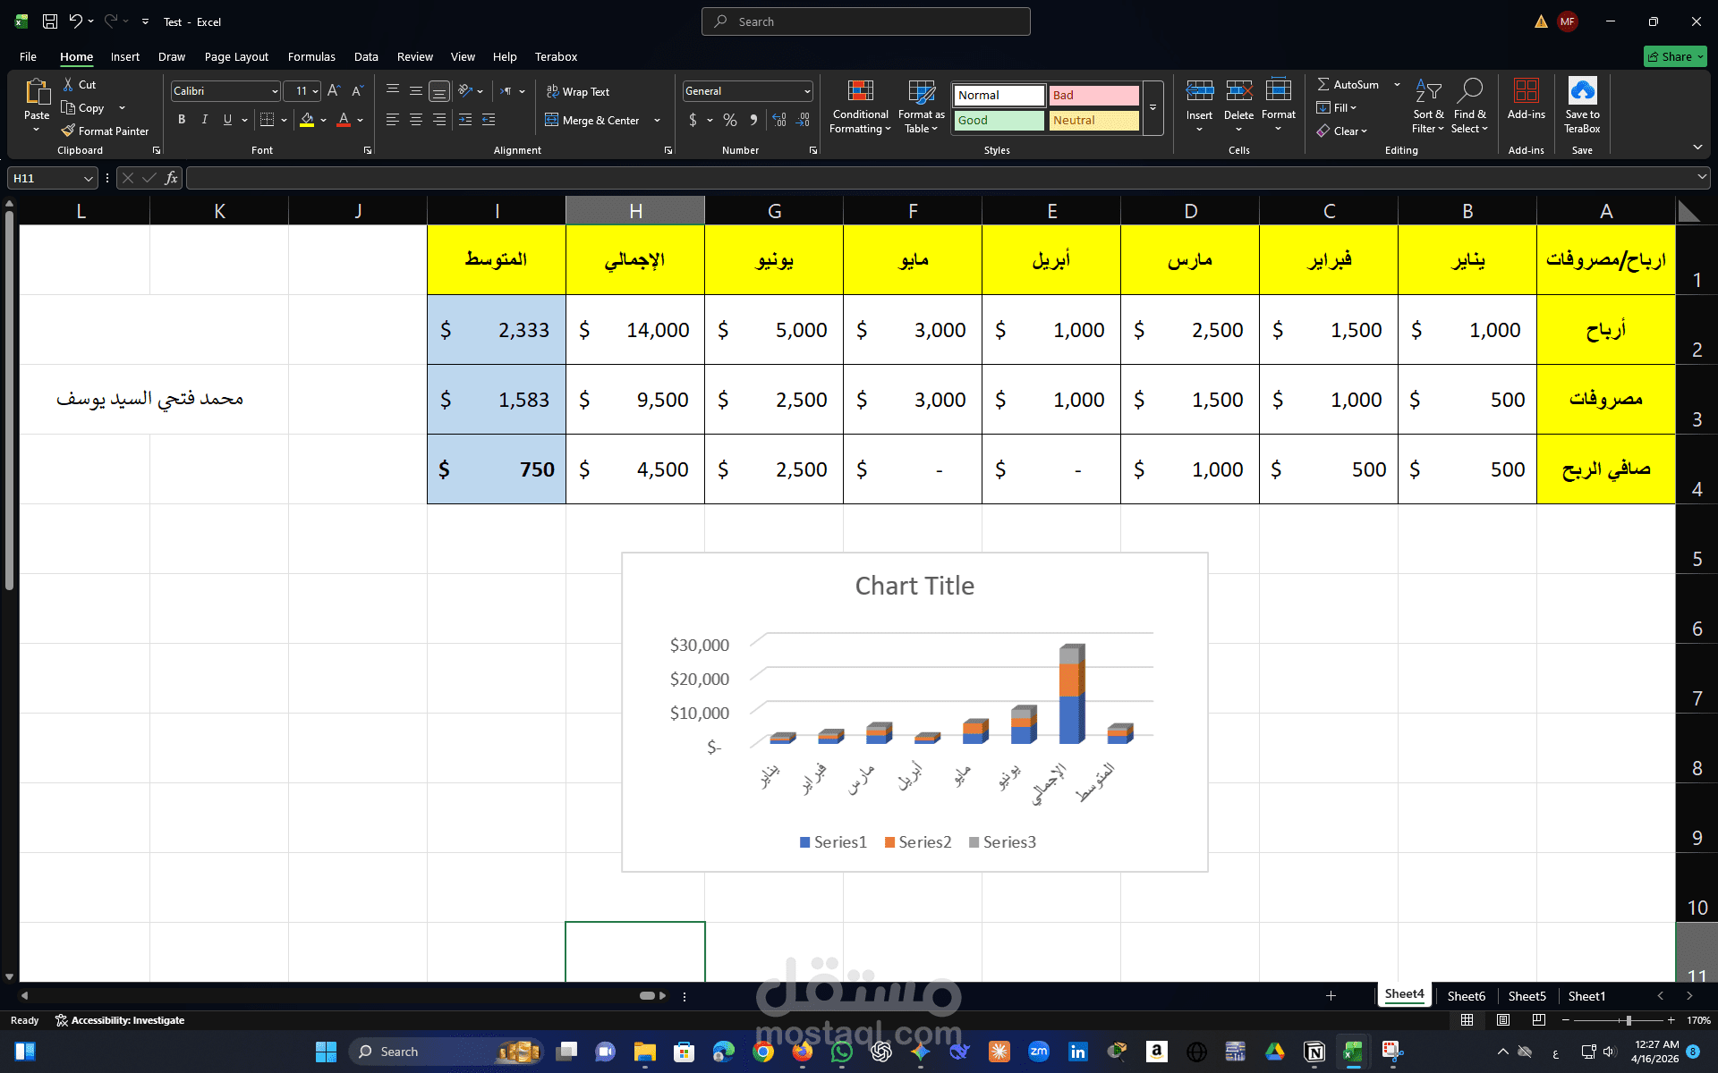Click the Format Painter icon

pos(68,131)
